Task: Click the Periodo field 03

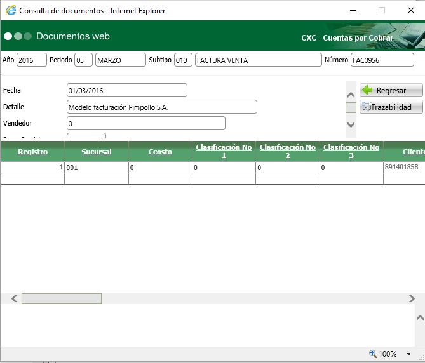Action: pos(83,60)
